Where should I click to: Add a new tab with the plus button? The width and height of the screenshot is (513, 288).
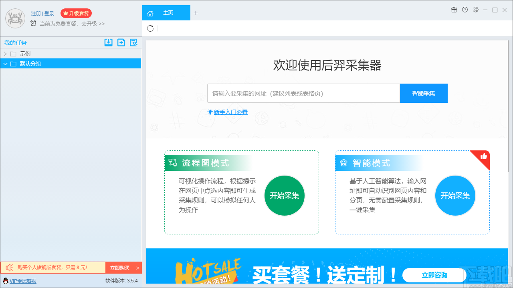[196, 13]
